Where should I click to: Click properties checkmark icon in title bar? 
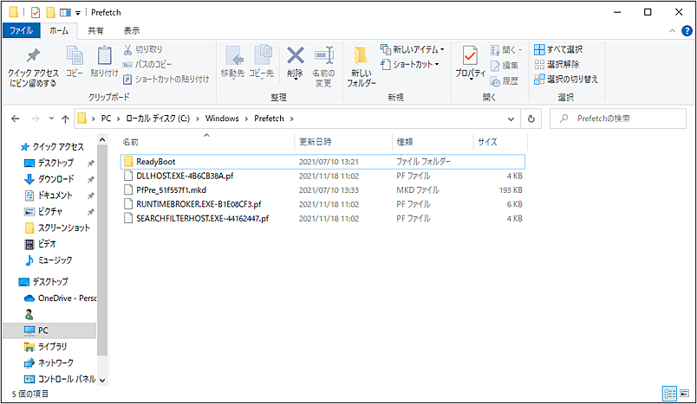(x=36, y=12)
